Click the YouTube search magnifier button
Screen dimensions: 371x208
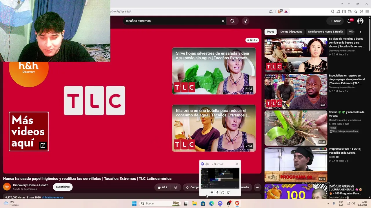(x=232, y=21)
